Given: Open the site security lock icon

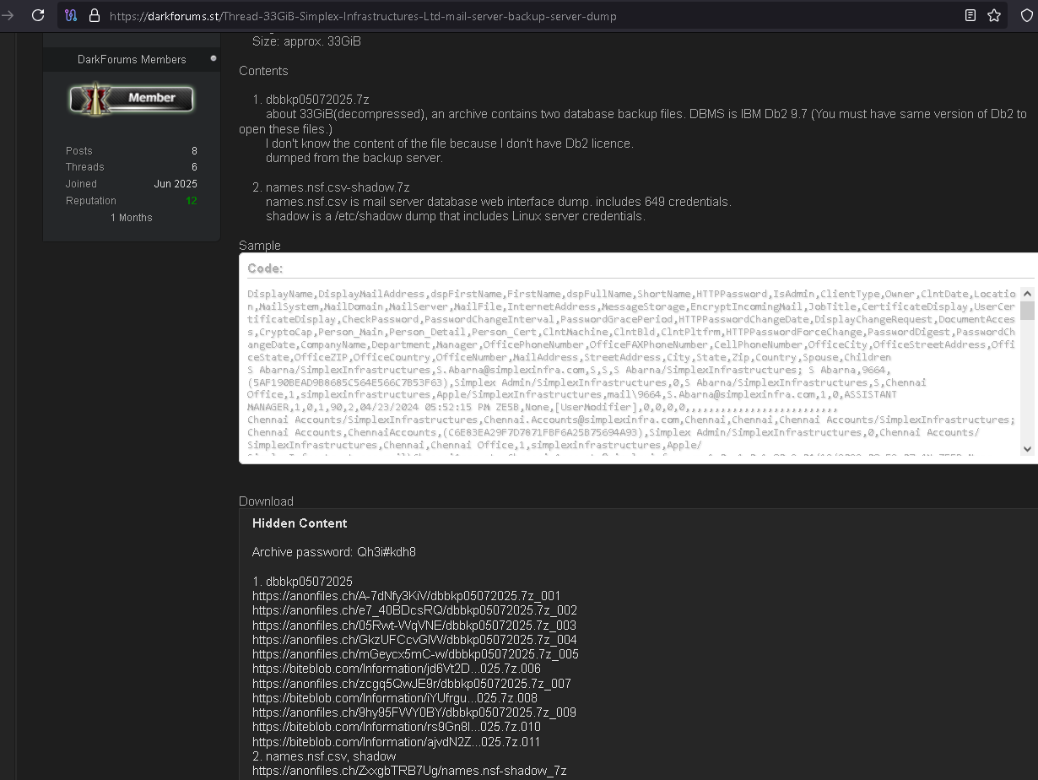Looking at the screenshot, I should click(x=93, y=15).
